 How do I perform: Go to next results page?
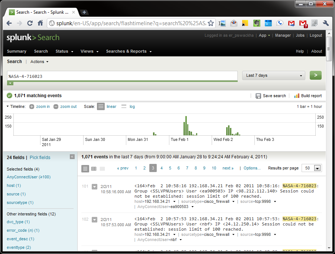228,168
